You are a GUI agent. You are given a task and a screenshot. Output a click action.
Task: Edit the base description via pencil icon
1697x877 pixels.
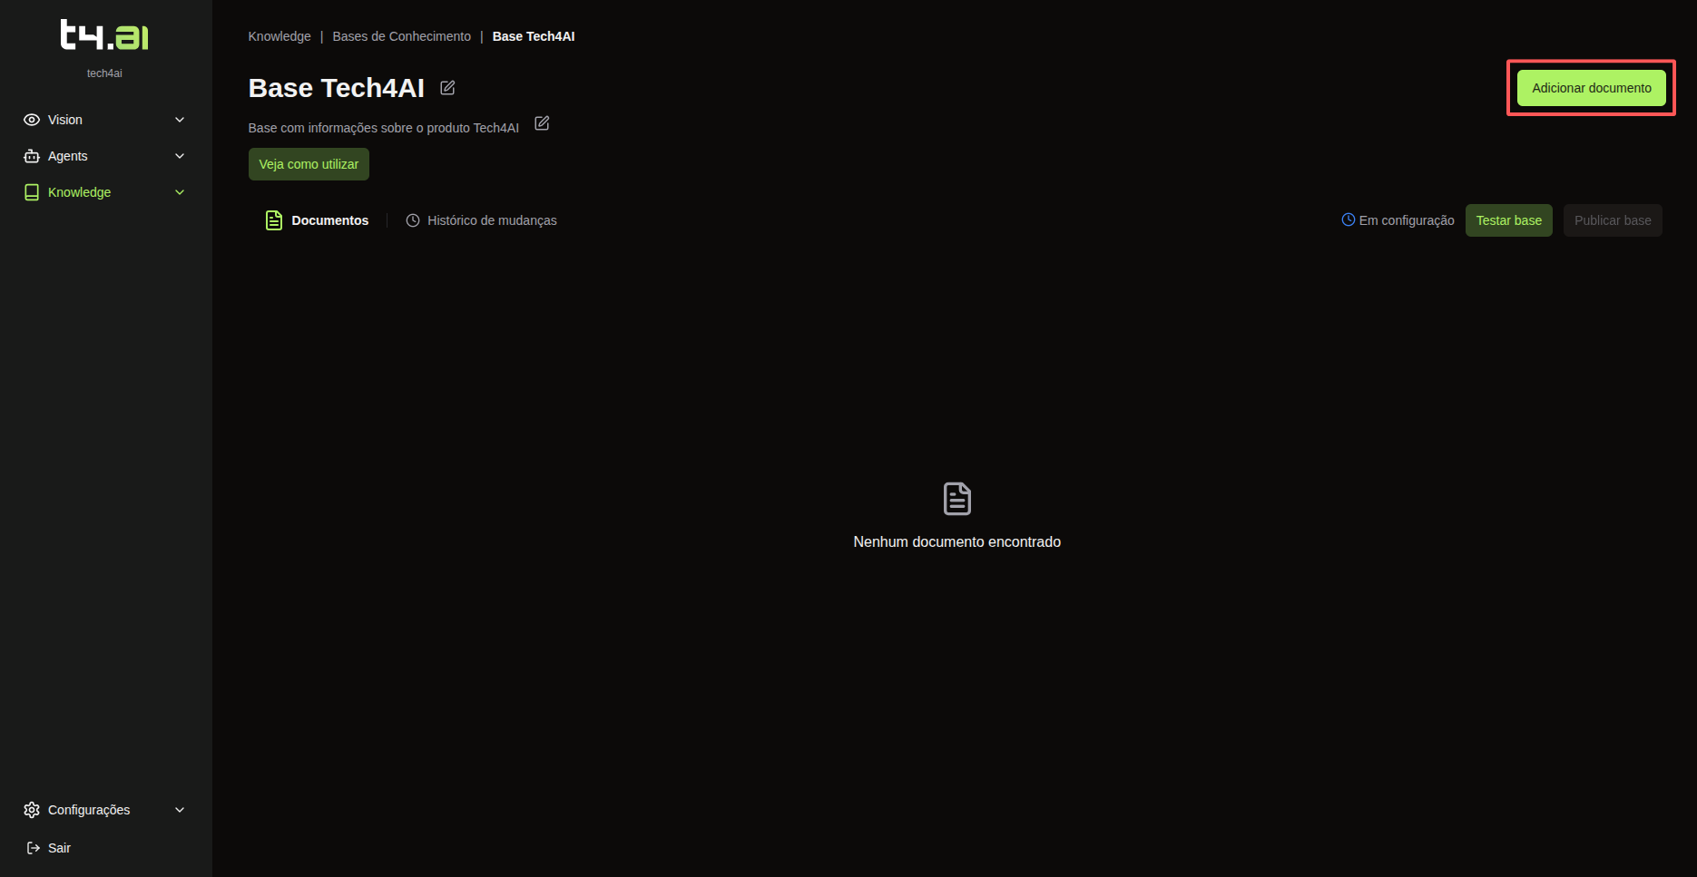coord(542,123)
